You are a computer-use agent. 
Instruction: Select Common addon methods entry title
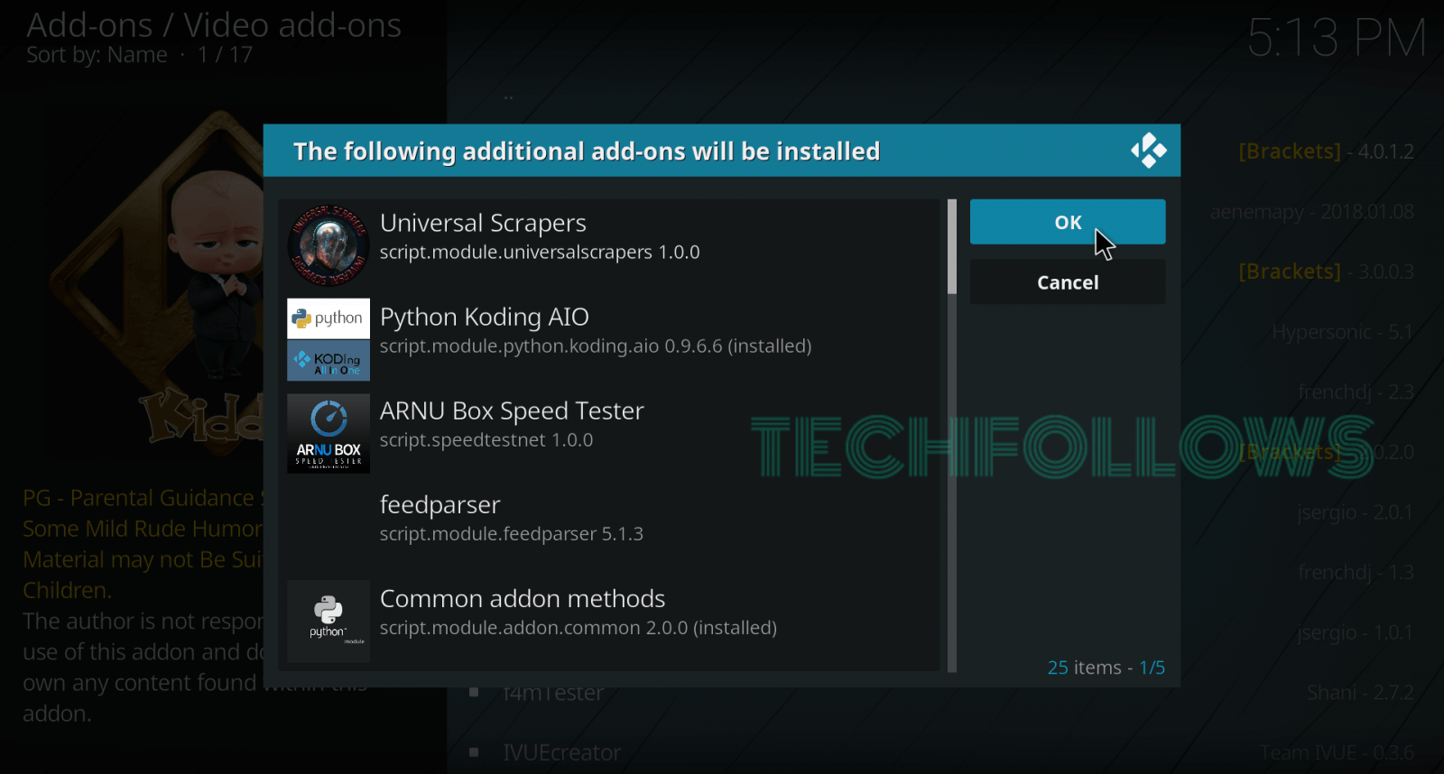point(523,598)
